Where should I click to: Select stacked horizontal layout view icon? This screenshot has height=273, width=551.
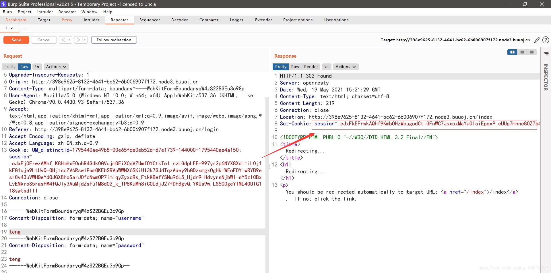pos(522,52)
